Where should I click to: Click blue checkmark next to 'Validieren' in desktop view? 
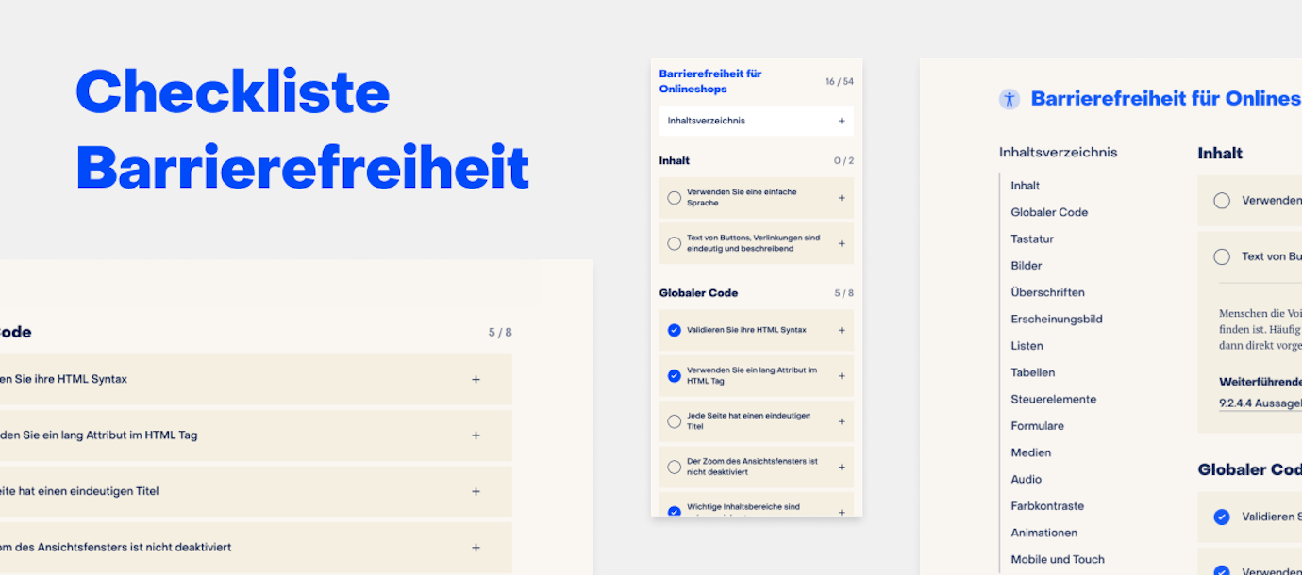pos(1222,517)
